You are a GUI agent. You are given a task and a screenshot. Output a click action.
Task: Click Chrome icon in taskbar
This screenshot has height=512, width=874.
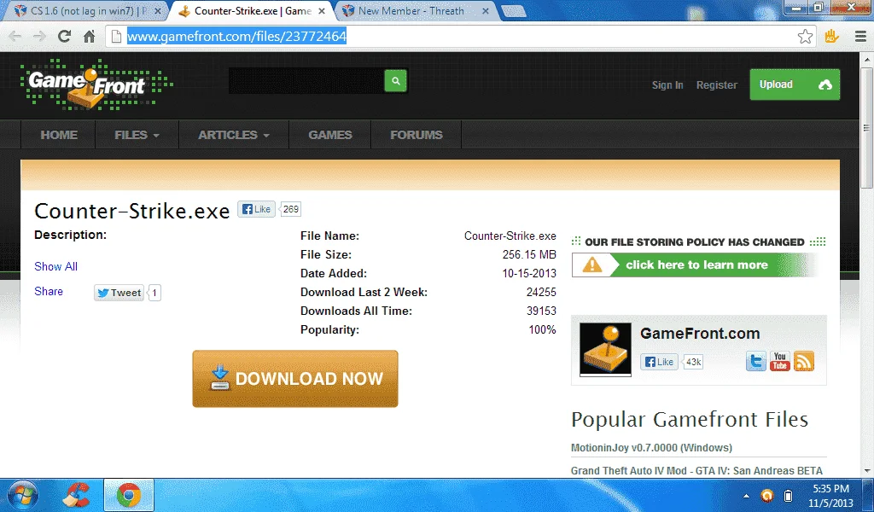click(x=129, y=495)
